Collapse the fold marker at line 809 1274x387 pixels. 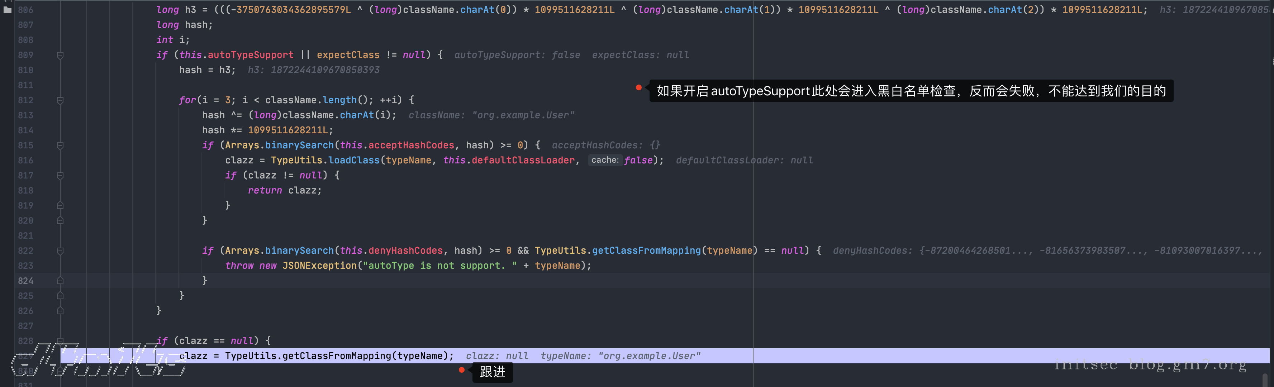(60, 55)
